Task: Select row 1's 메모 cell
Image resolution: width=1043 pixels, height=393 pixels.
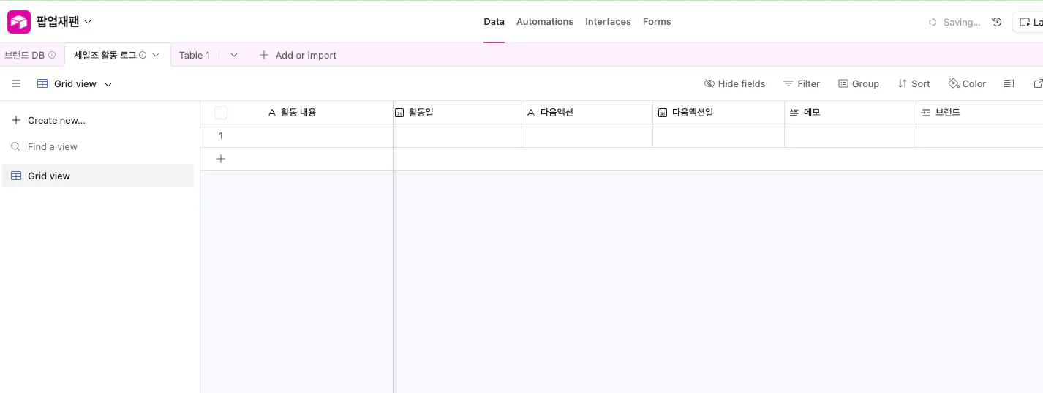Action: tap(850, 136)
